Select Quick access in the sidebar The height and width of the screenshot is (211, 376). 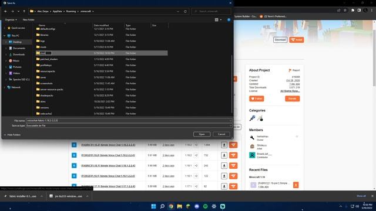pos(18,28)
